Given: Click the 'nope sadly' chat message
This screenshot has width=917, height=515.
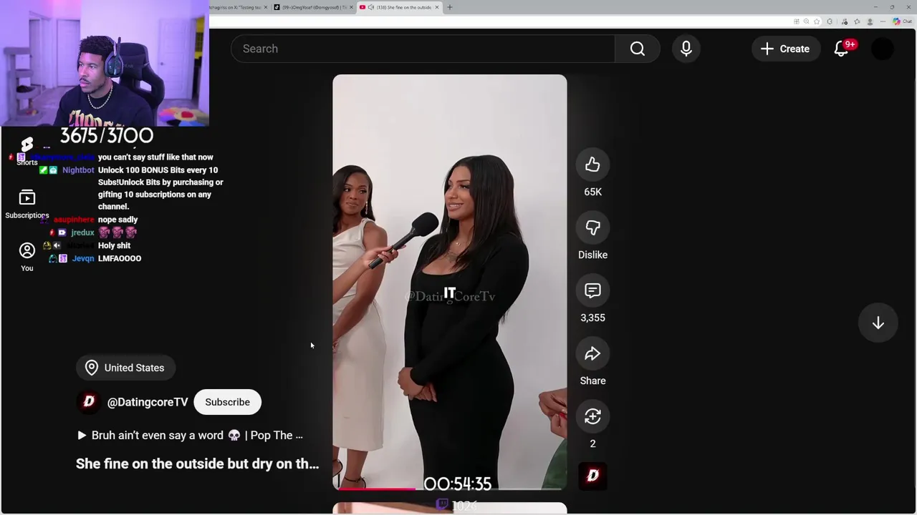Looking at the screenshot, I should point(117,220).
